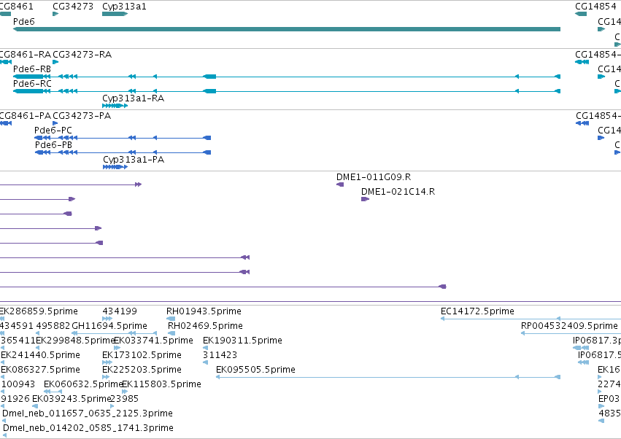This screenshot has width=621, height=439.
Task: Click the Pde6-PB protein label
Action: click(x=53, y=145)
